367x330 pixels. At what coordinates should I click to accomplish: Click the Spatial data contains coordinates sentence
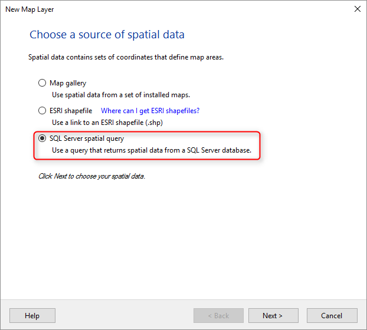tap(126, 57)
